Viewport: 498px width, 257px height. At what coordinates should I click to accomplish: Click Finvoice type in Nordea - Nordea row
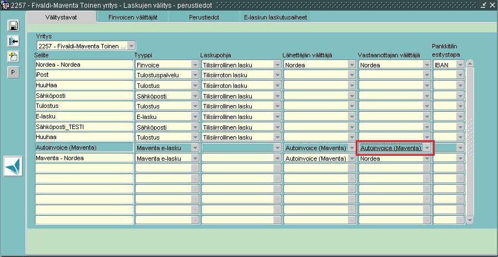click(148, 65)
